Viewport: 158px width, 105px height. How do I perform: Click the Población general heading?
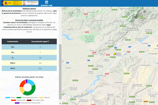pos(29,9)
